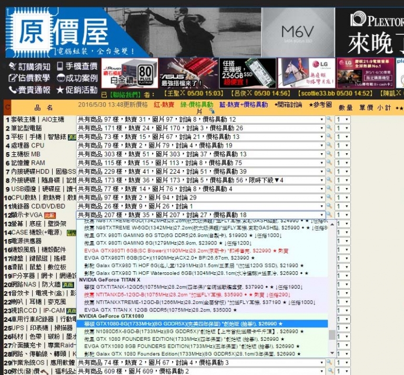
Task: Open 成功案例 success cases link
Action: coord(77,78)
